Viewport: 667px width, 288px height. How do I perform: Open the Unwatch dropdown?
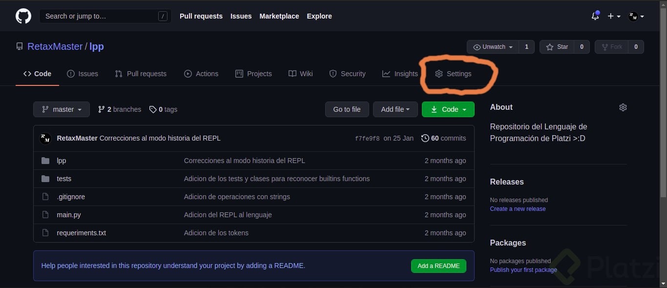tap(493, 47)
